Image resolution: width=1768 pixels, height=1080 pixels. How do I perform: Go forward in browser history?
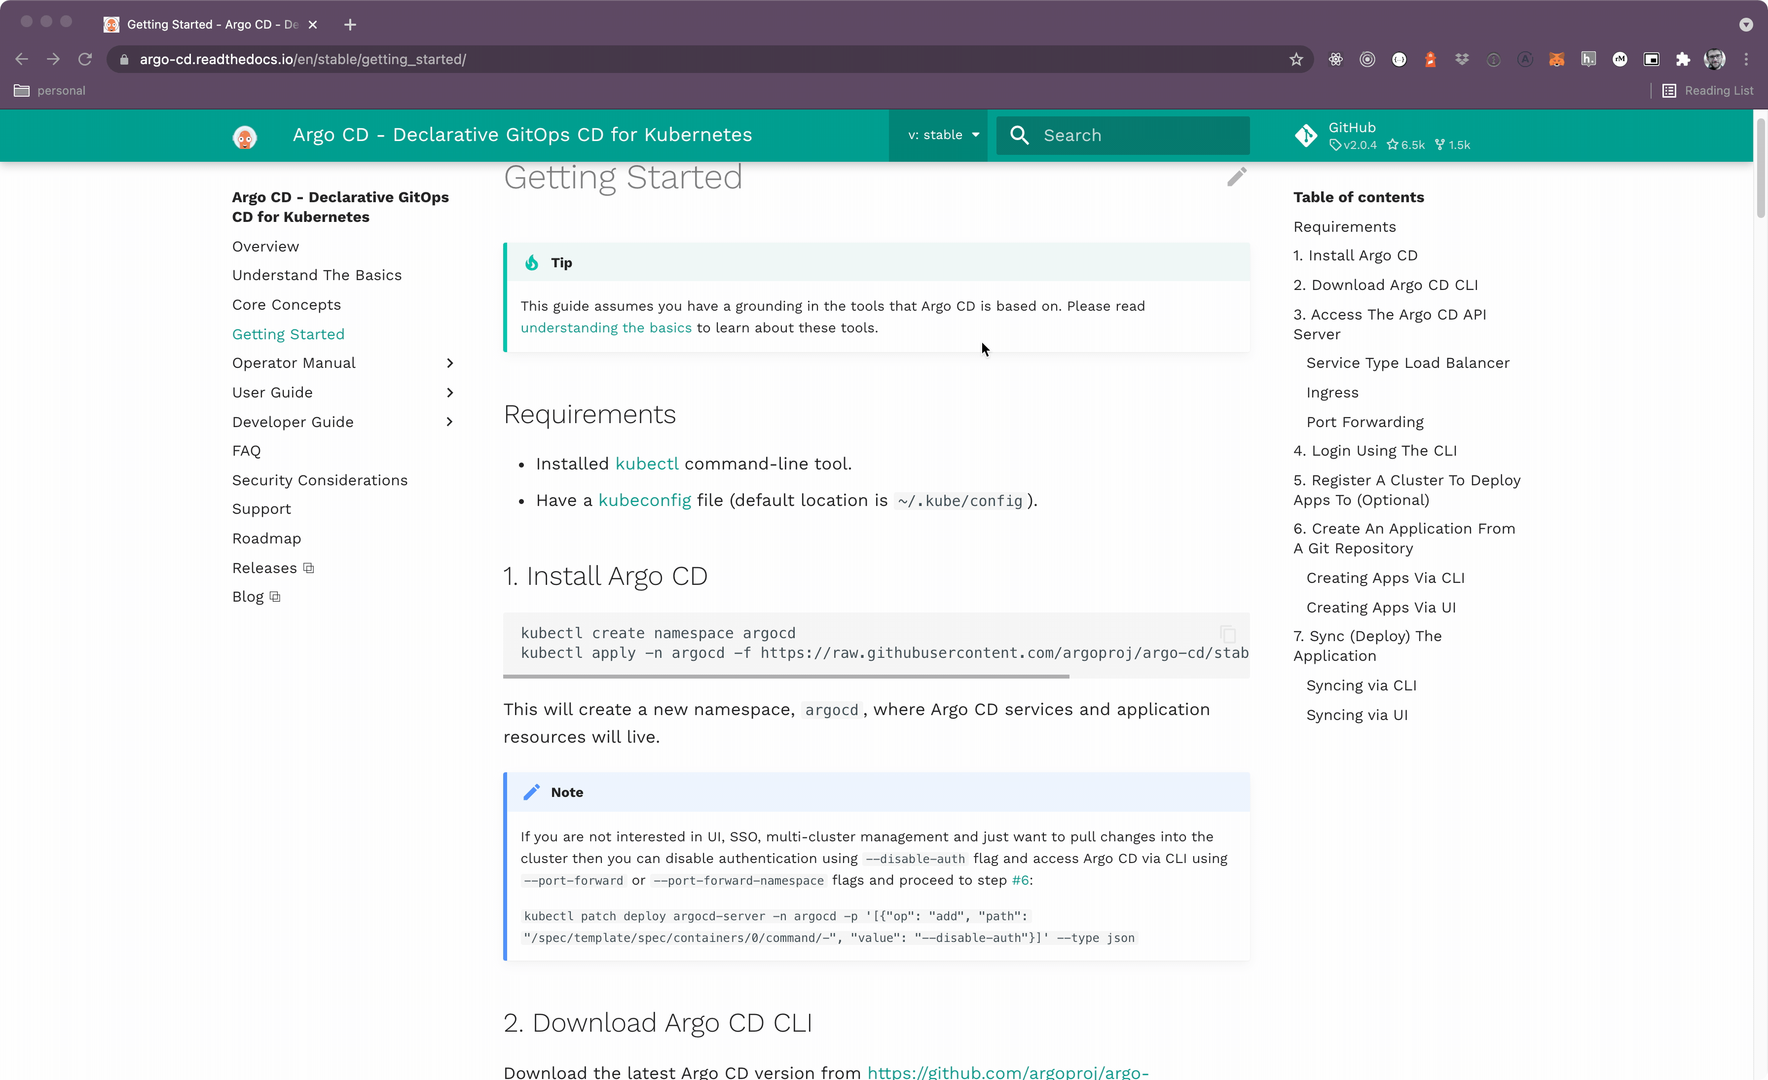click(x=53, y=60)
